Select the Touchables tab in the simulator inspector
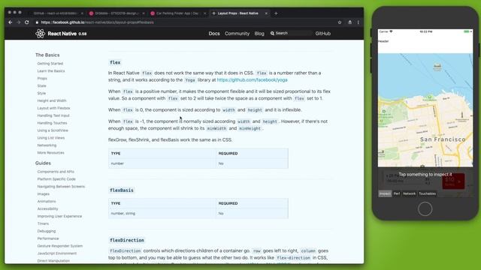 click(428, 193)
